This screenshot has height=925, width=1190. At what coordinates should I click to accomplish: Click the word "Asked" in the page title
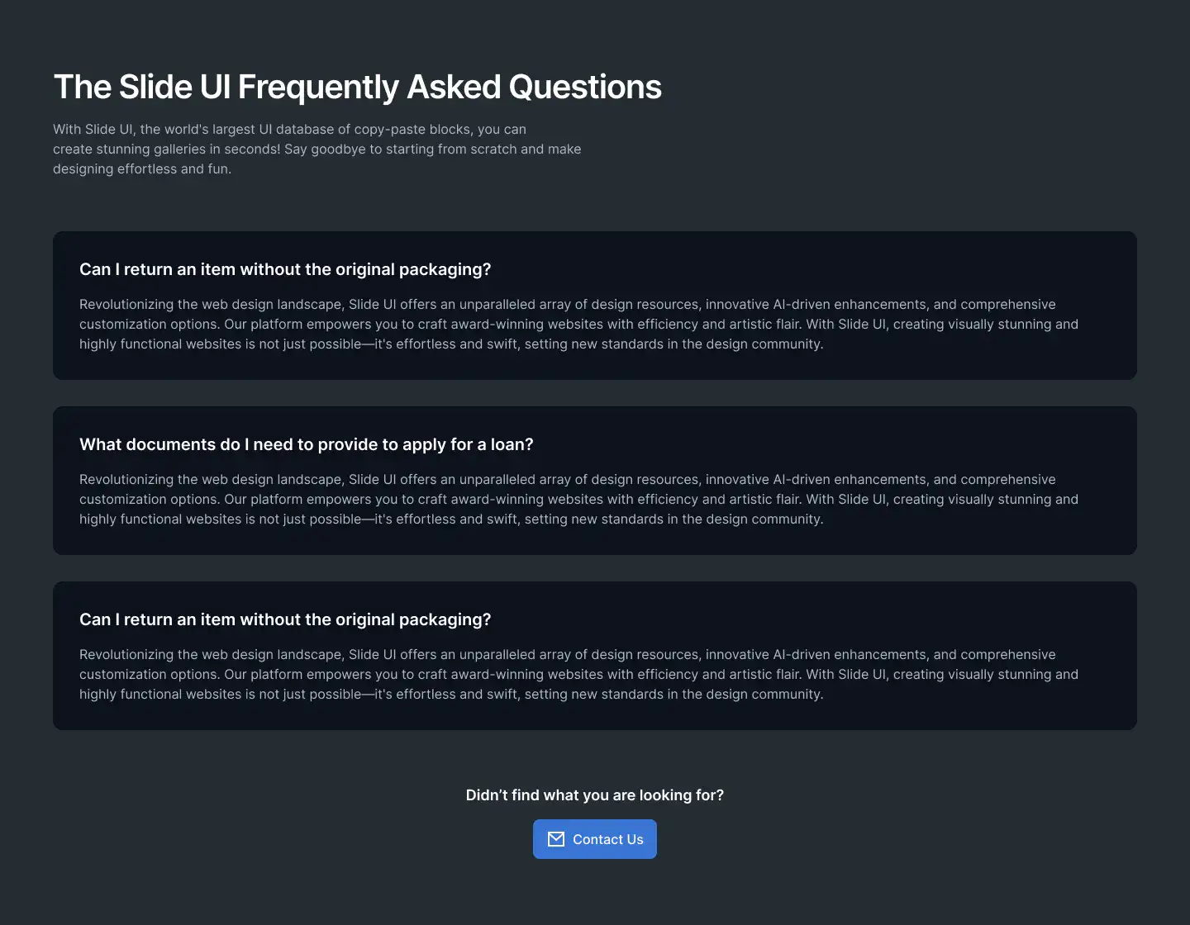(454, 87)
